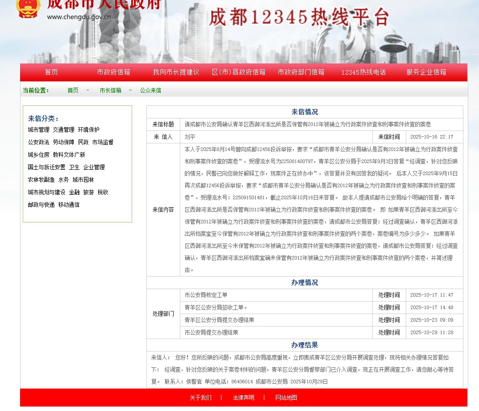Viewport: 479px width, 411px height.
Task: Click the 来信情况 section heading
Action: coord(304,112)
